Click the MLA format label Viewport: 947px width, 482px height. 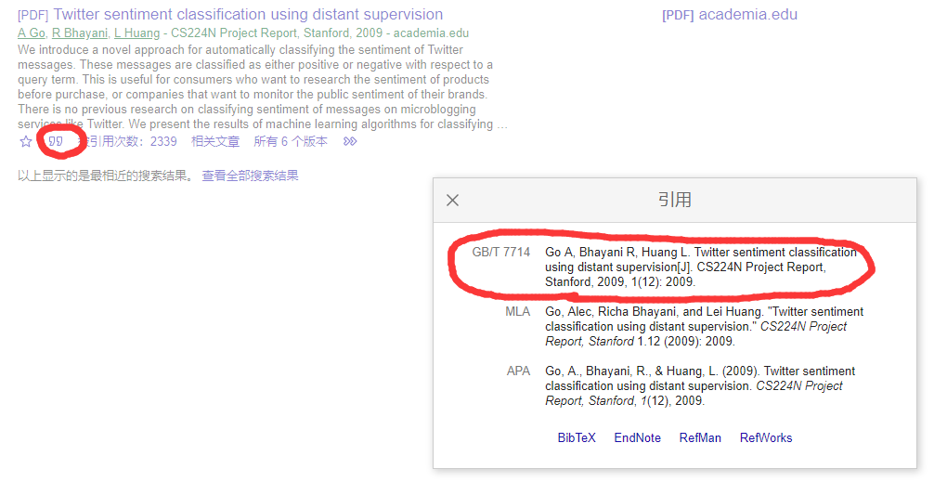pos(517,312)
